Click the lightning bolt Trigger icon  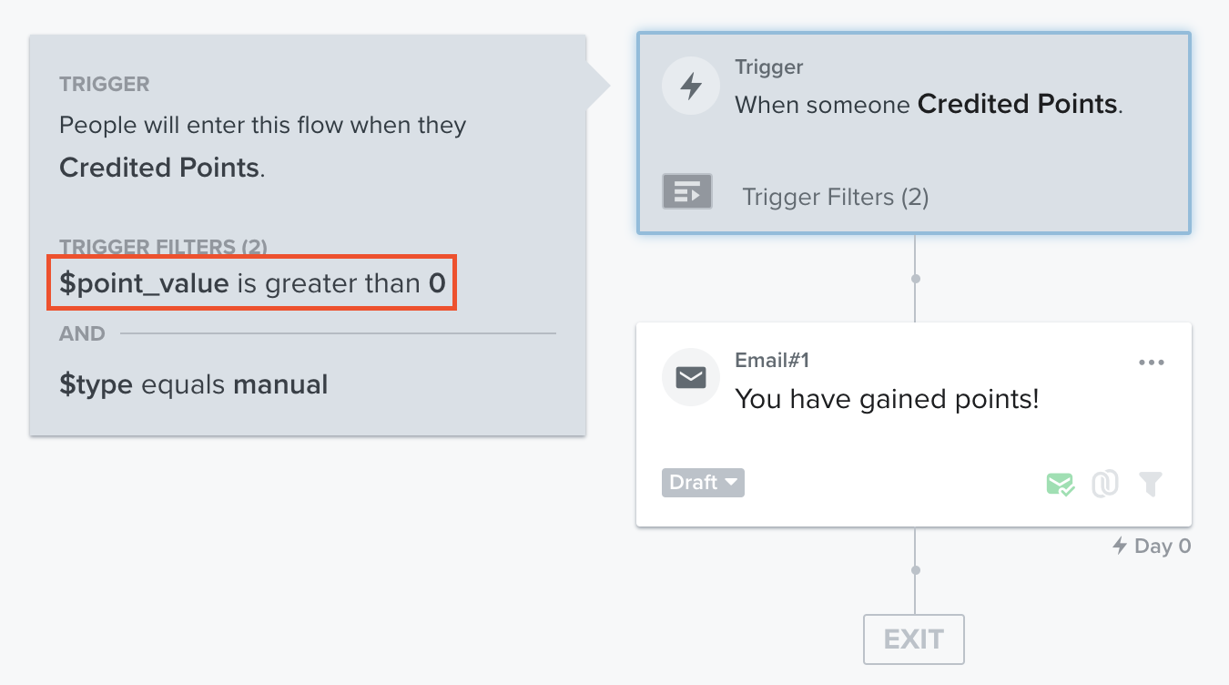tap(692, 87)
